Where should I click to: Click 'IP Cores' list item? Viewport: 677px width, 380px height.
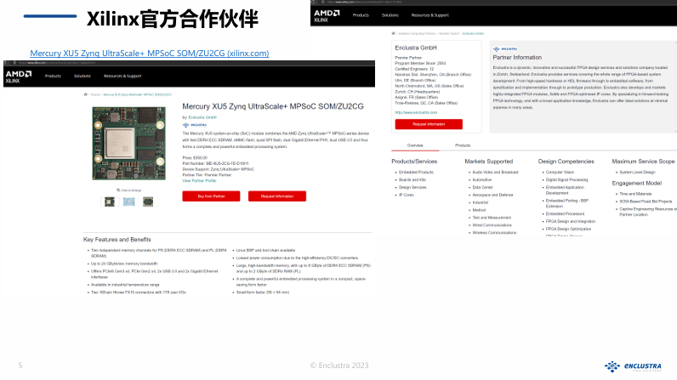(407, 195)
